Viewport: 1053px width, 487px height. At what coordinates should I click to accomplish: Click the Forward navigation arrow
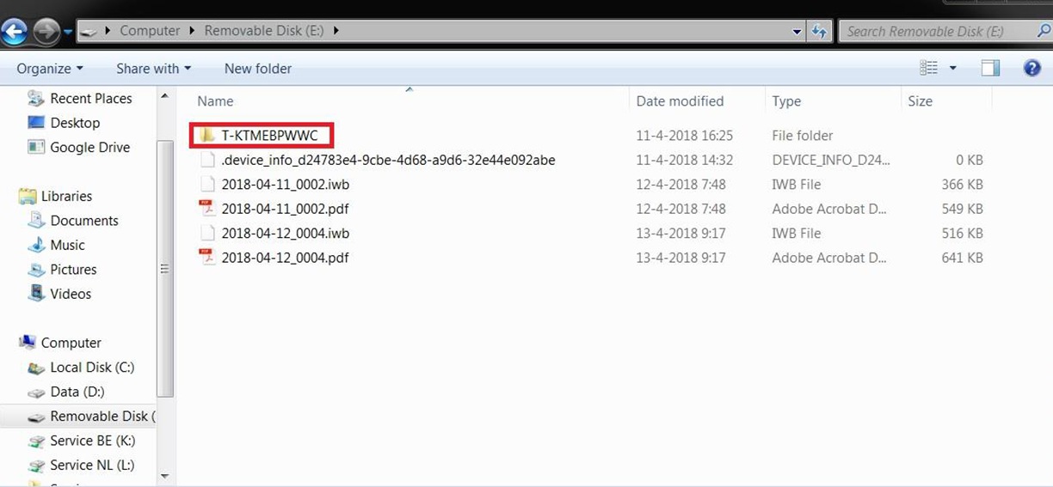pos(45,32)
